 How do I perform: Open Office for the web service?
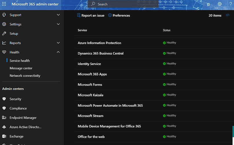point(91,137)
